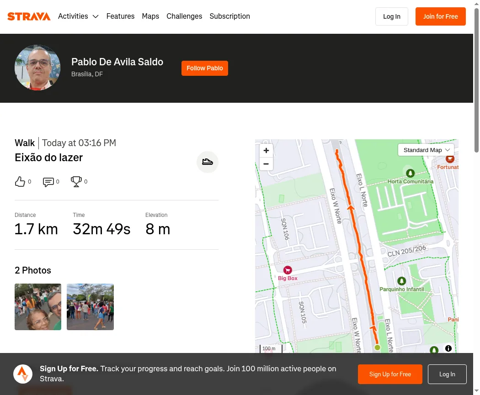480x395 pixels.
Task: Open the first selfie photo thumbnail
Action: click(x=38, y=307)
